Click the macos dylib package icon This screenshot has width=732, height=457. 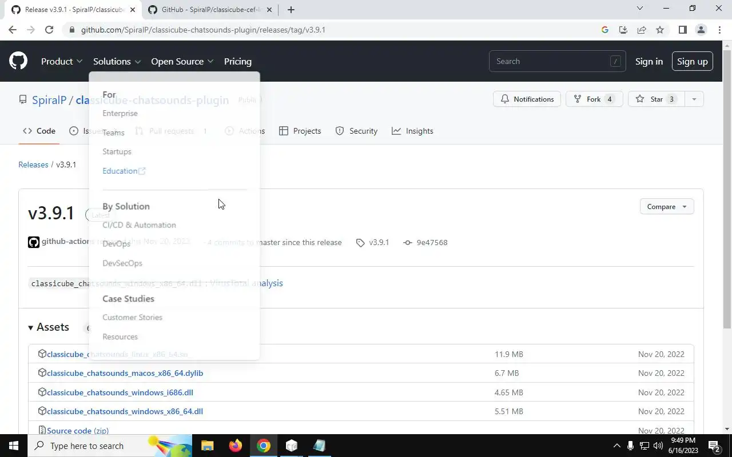[42, 372]
